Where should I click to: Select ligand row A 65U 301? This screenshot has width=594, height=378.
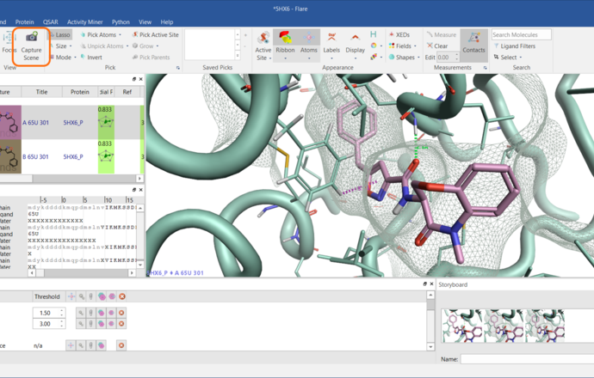(72, 123)
